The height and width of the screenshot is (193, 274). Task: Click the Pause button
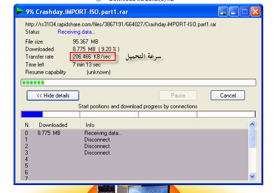click(x=178, y=96)
